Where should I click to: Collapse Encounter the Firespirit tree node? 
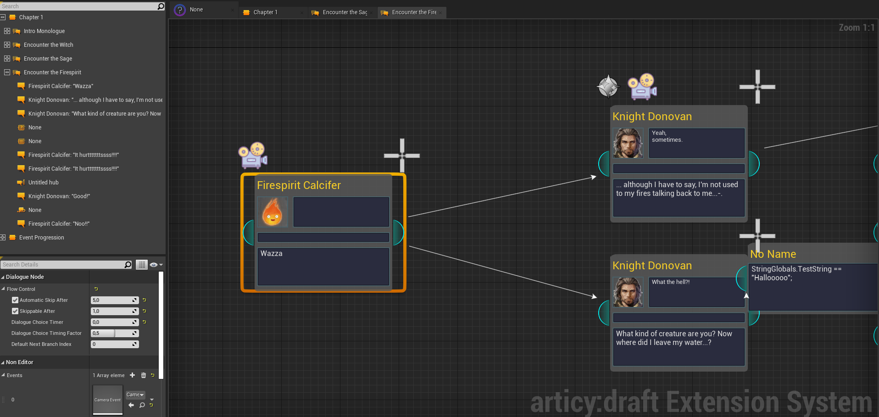7,72
